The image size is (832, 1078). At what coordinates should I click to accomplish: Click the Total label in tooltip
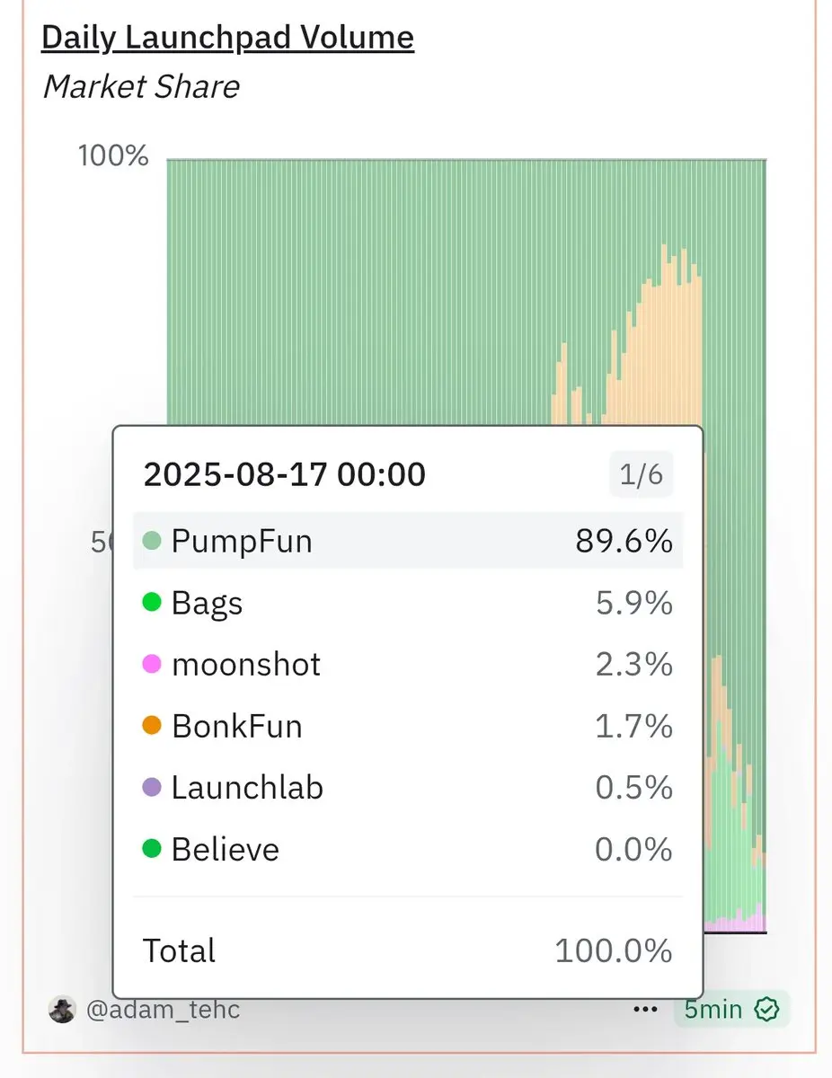[x=180, y=950]
